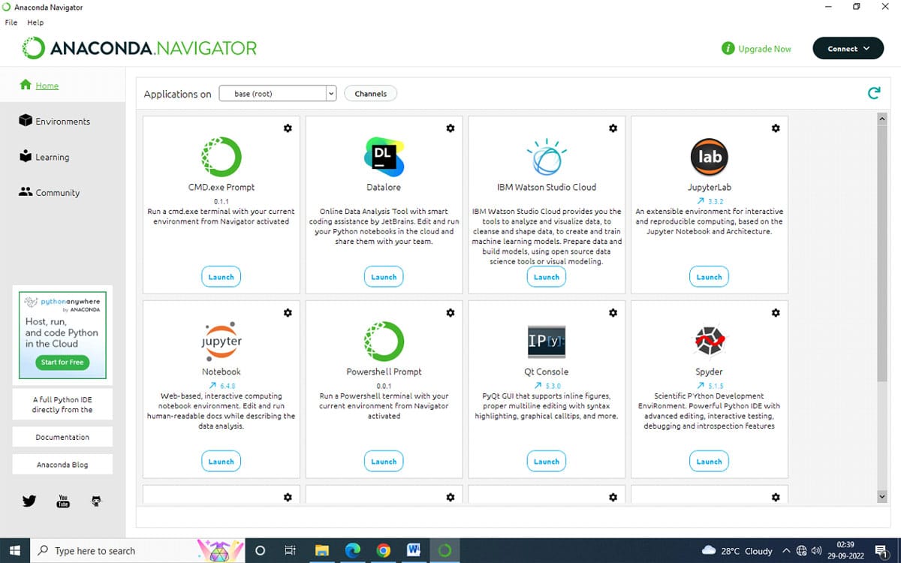Open the Help menu
The image size is (901, 563).
point(35,23)
